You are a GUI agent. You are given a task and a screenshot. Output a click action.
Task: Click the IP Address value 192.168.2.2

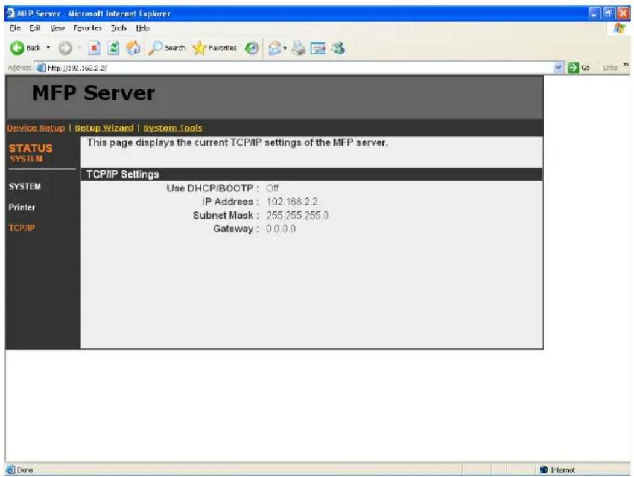pyautogui.click(x=292, y=202)
